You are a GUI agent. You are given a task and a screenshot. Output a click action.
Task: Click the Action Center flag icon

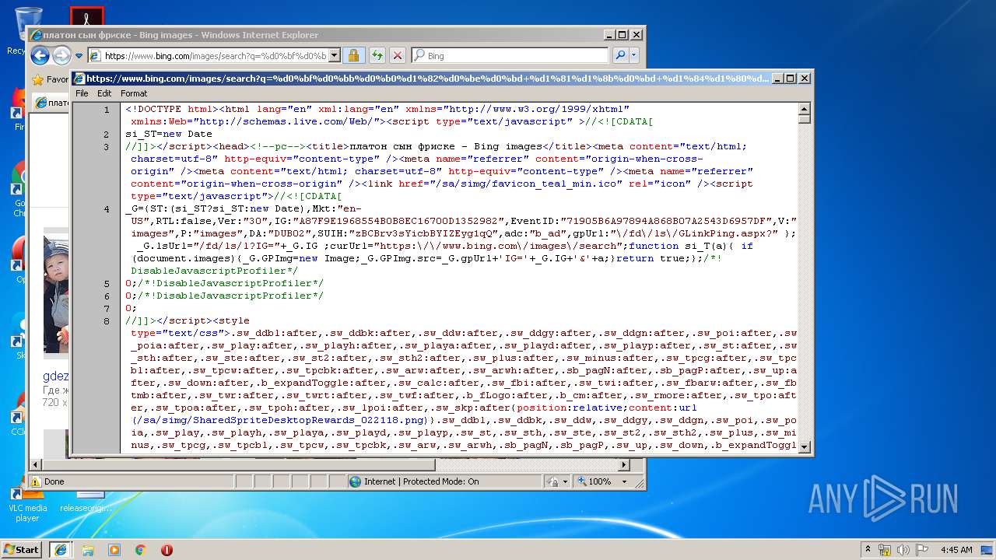pos(921,549)
